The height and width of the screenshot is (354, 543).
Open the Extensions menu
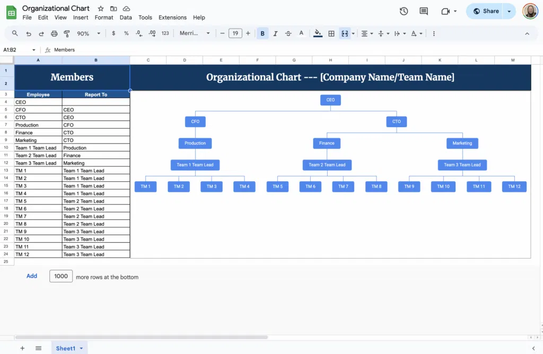click(x=172, y=17)
